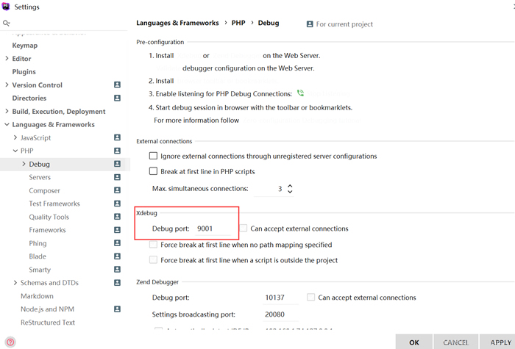Click the APPLY button
The width and height of the screenshot is (515, 349).
pyautogui.click(x=500, y=342)
